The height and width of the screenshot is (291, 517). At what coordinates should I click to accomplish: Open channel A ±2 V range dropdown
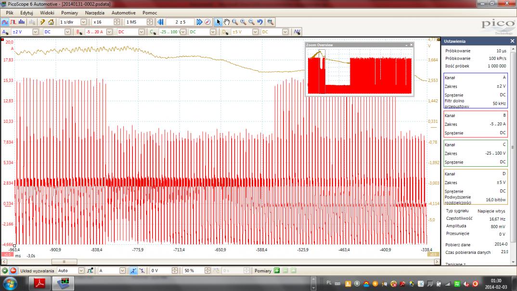pos(35,32)
